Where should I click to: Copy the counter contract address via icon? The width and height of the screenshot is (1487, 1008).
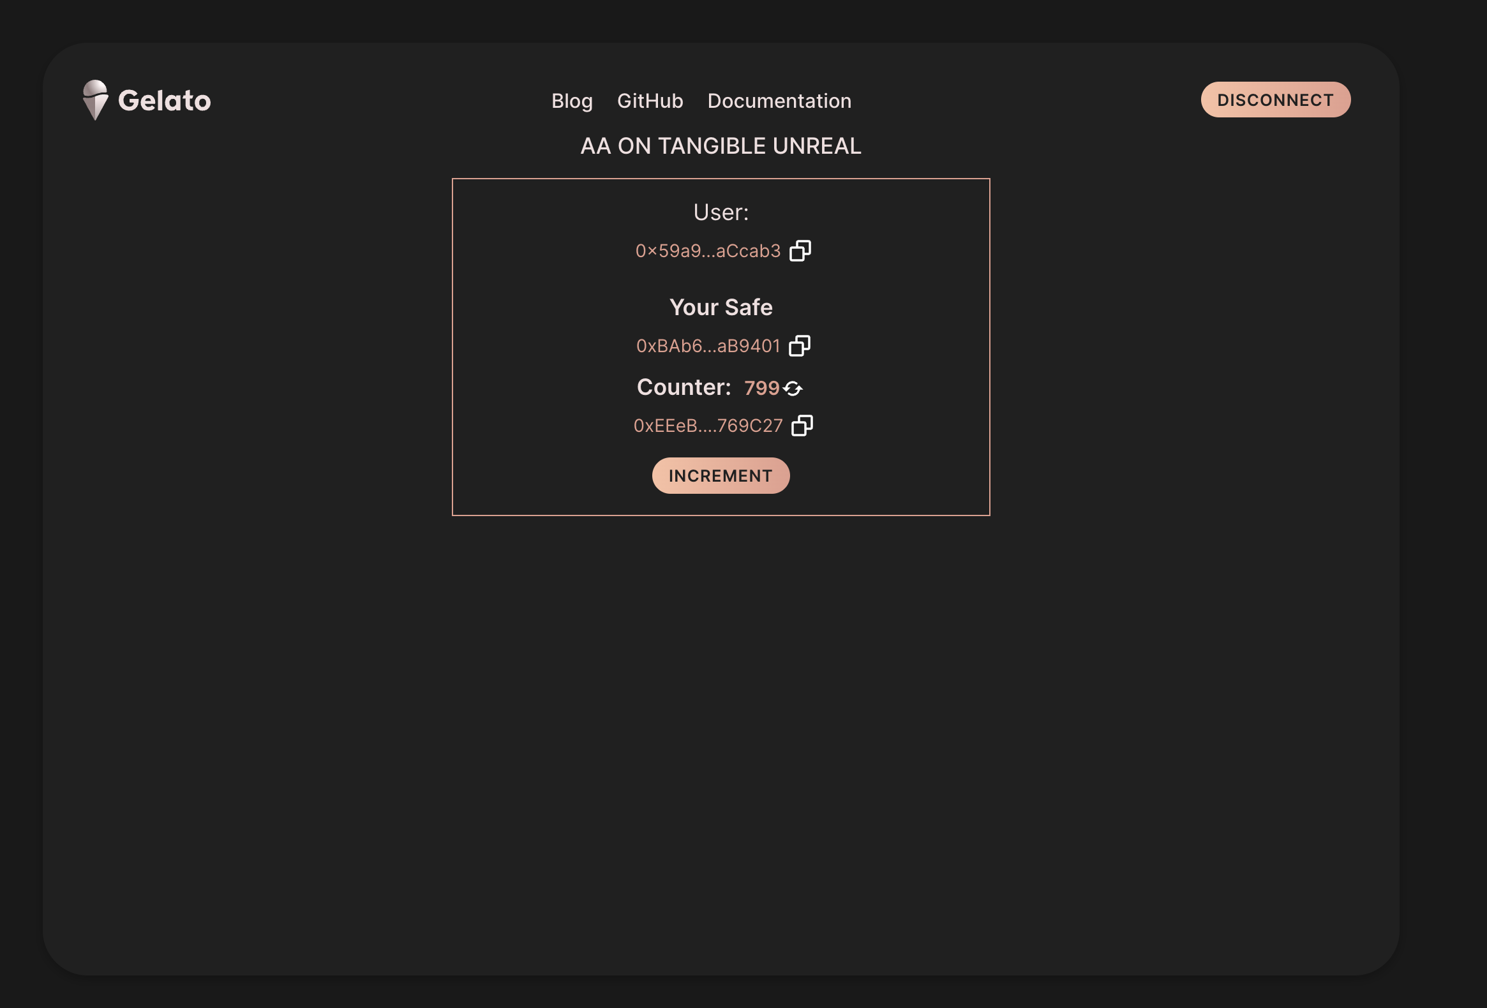coord(802,426)
